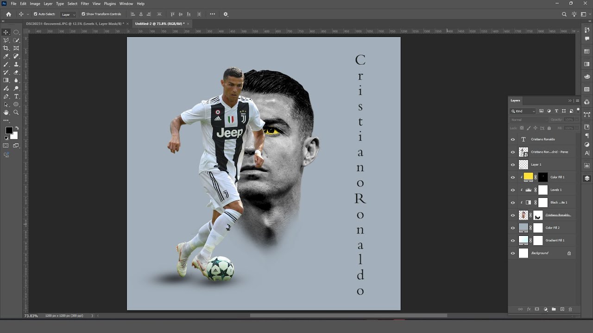The height and width of the screenshot is (333, 593).
Task: Select the Crop tool
Action: point(6,48)
